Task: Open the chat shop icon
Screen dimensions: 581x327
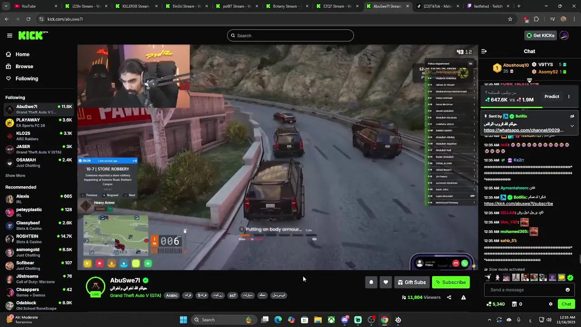Action: [514, 304]
